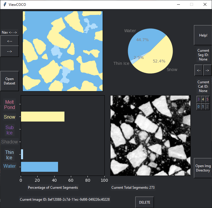The image size is (212, 208).
Task: Click the Thin Ice sliver of pie chart
Action: point(133,62)
